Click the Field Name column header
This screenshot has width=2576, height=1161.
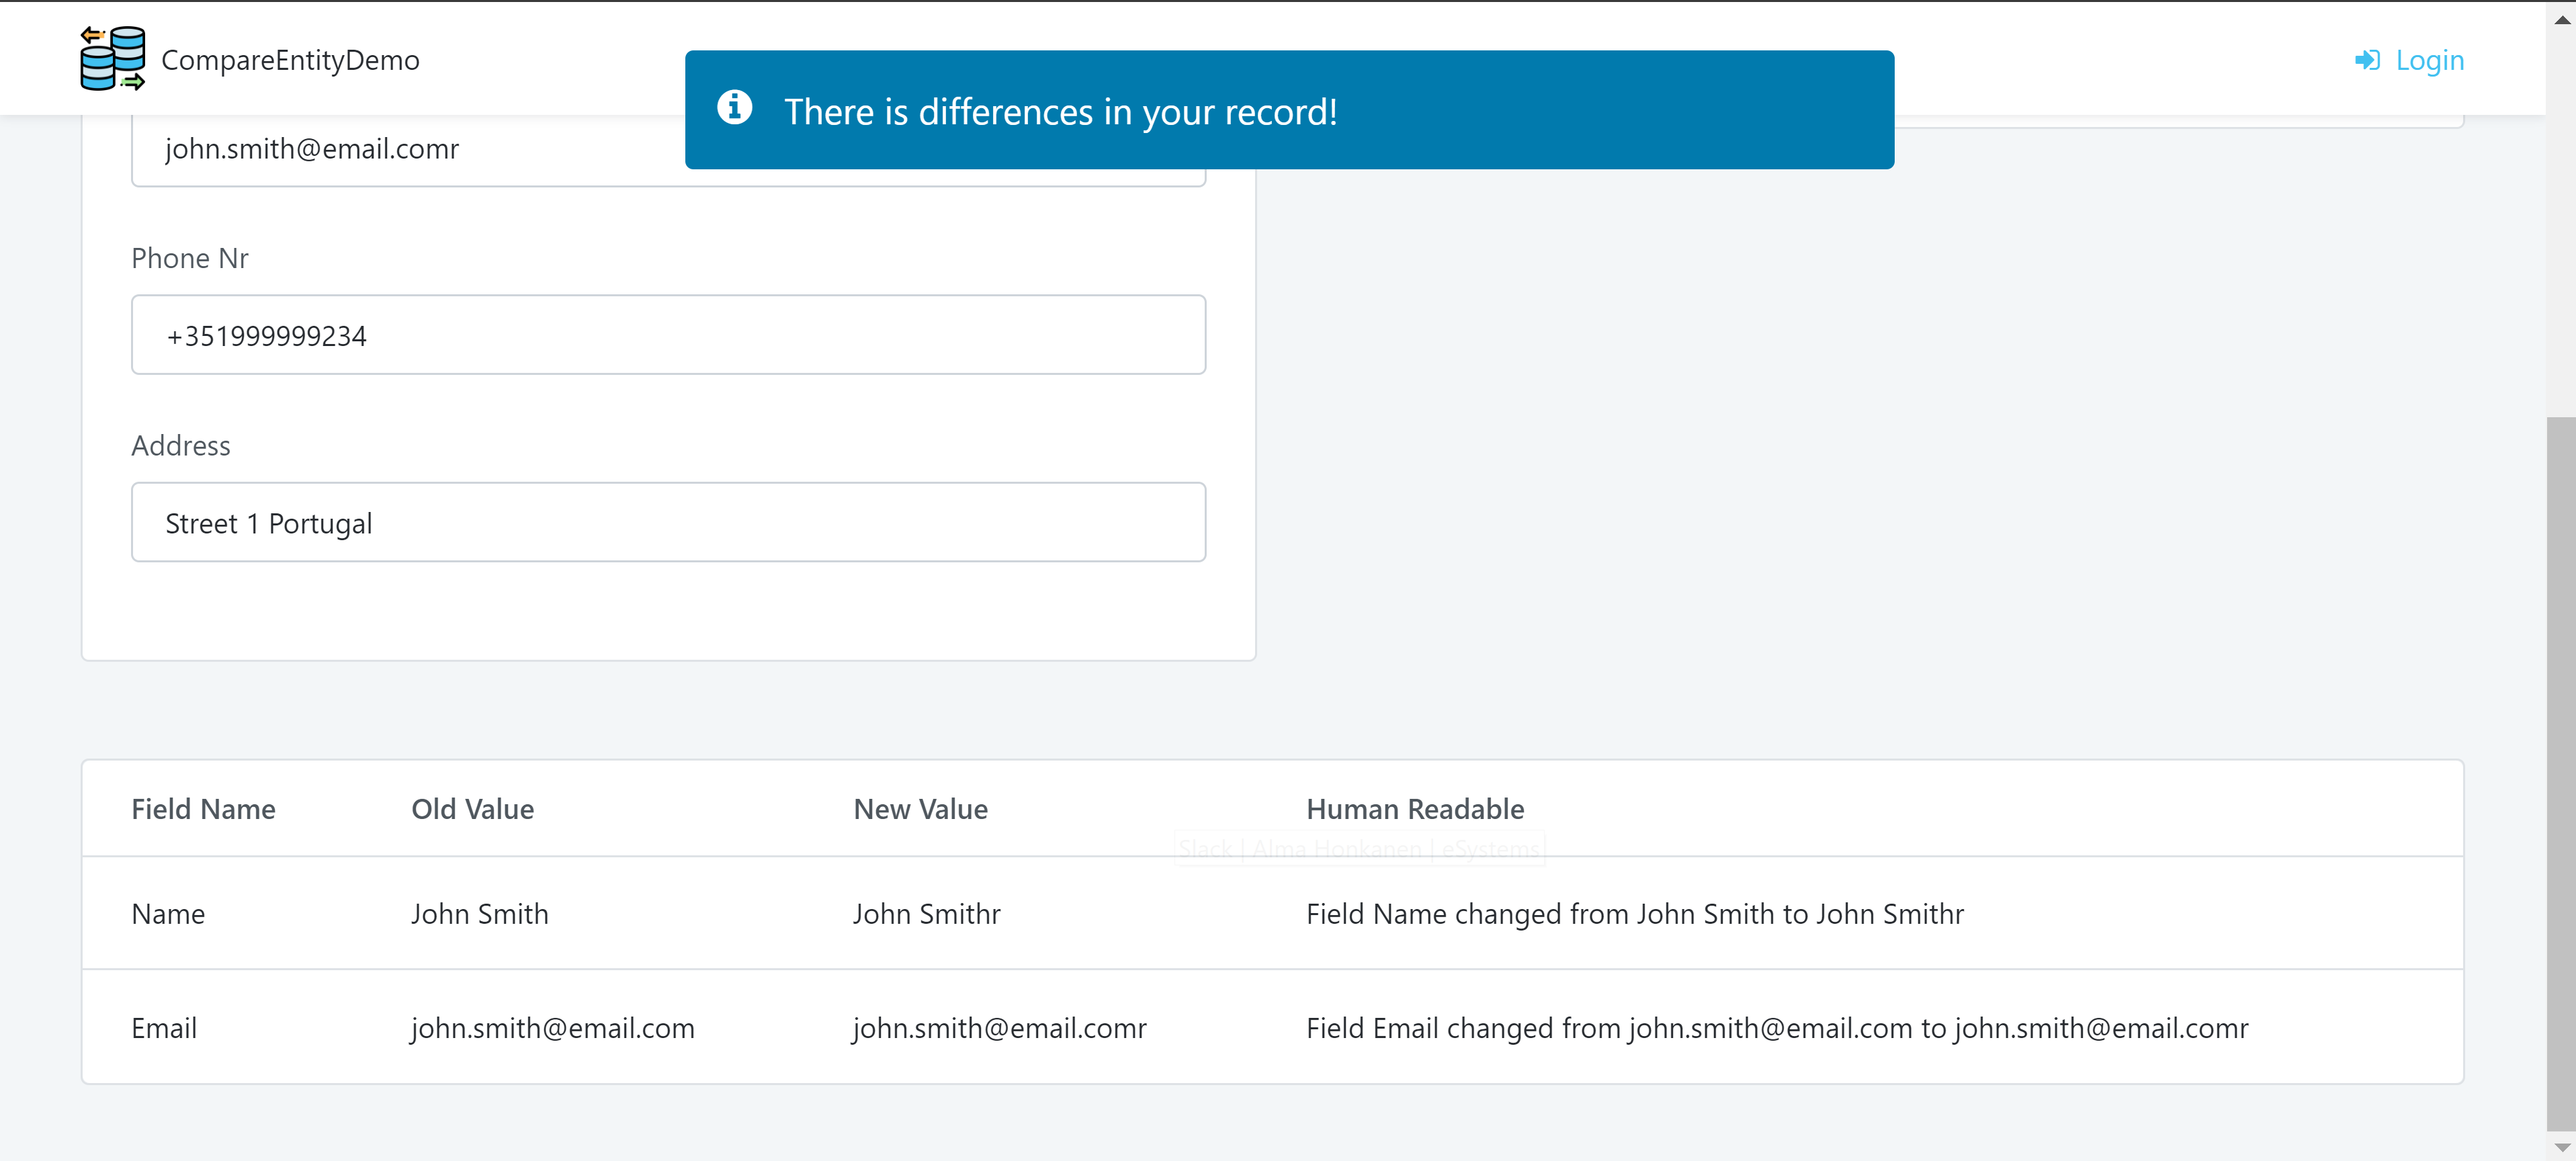[x=204, y=809]
